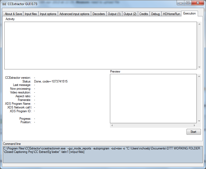The image size is (206, 169).
Task: Click the 'Command line' heading label
Action: coord(12,144)
